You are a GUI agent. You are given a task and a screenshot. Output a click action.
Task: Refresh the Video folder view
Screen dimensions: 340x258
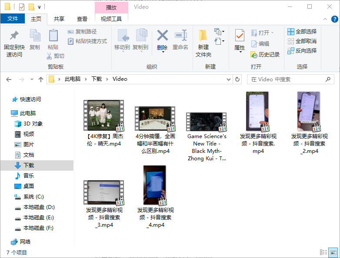point(237,79)
